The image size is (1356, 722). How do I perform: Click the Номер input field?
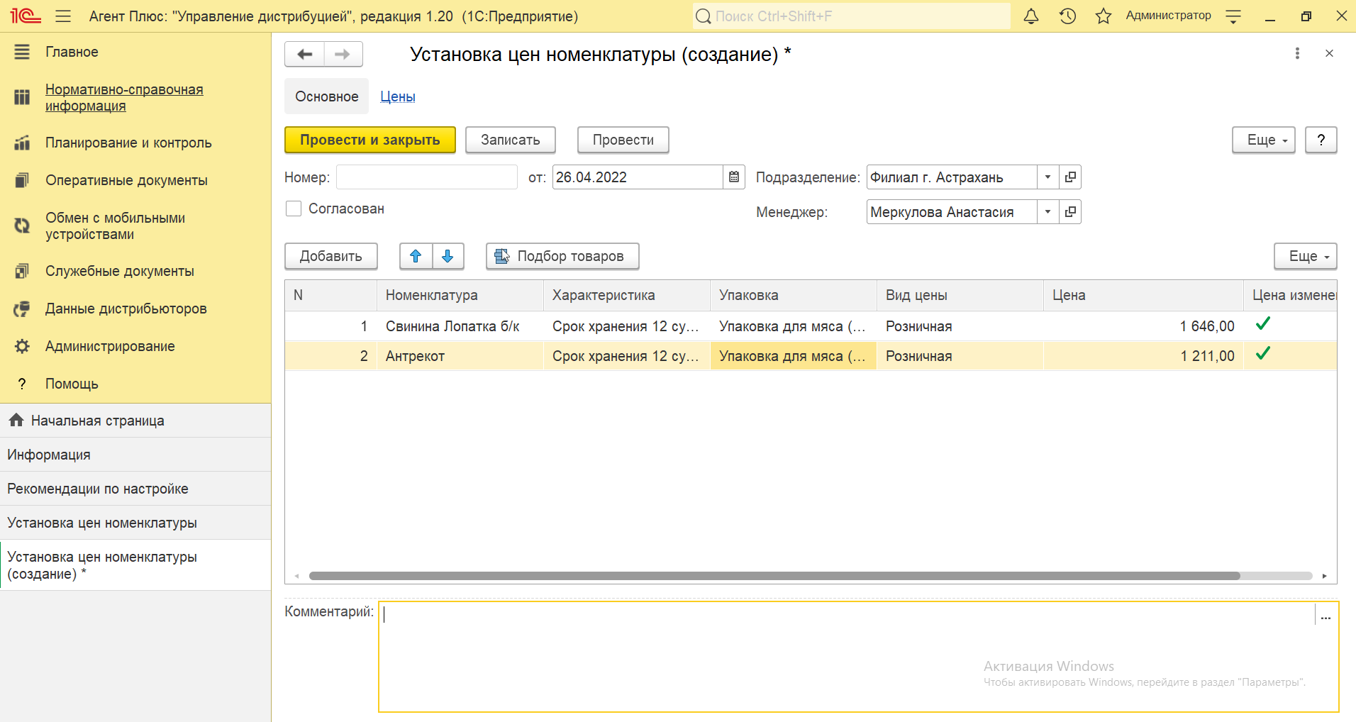[x=426, y=177]
